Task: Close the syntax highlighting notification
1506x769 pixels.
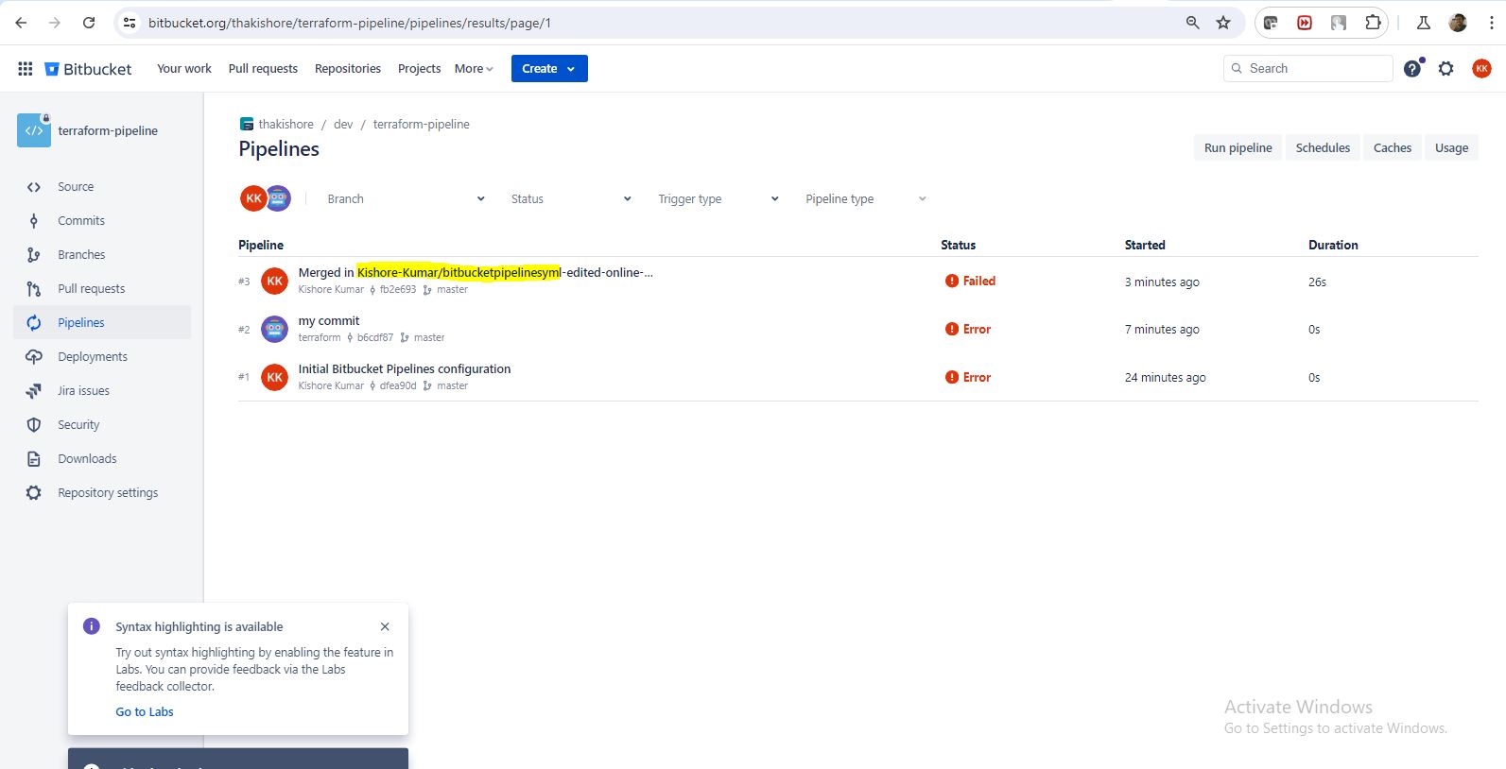Action: tap(385, 627)
